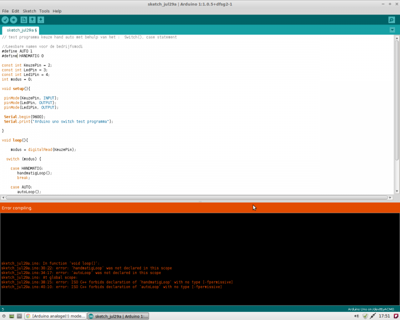This screenshot has height=320, width=400.
Task: Click the Upload (arrow) button
Action: 13,20
